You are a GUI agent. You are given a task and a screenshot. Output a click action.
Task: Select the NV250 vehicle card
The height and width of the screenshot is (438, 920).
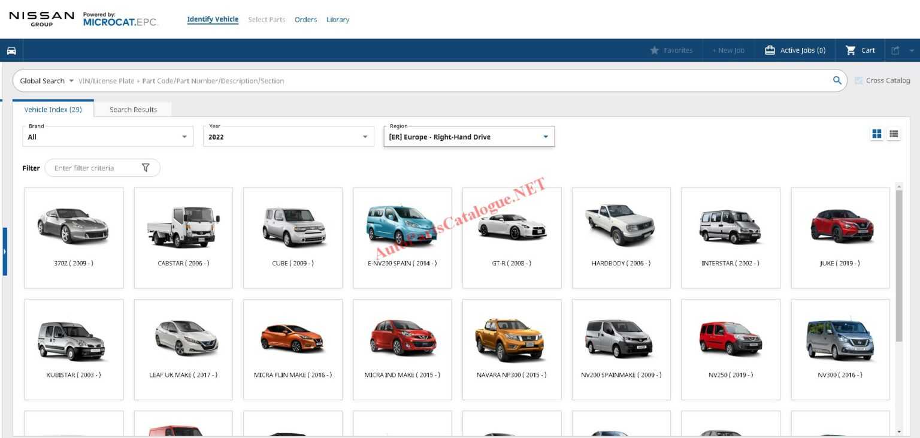point(731,349)
